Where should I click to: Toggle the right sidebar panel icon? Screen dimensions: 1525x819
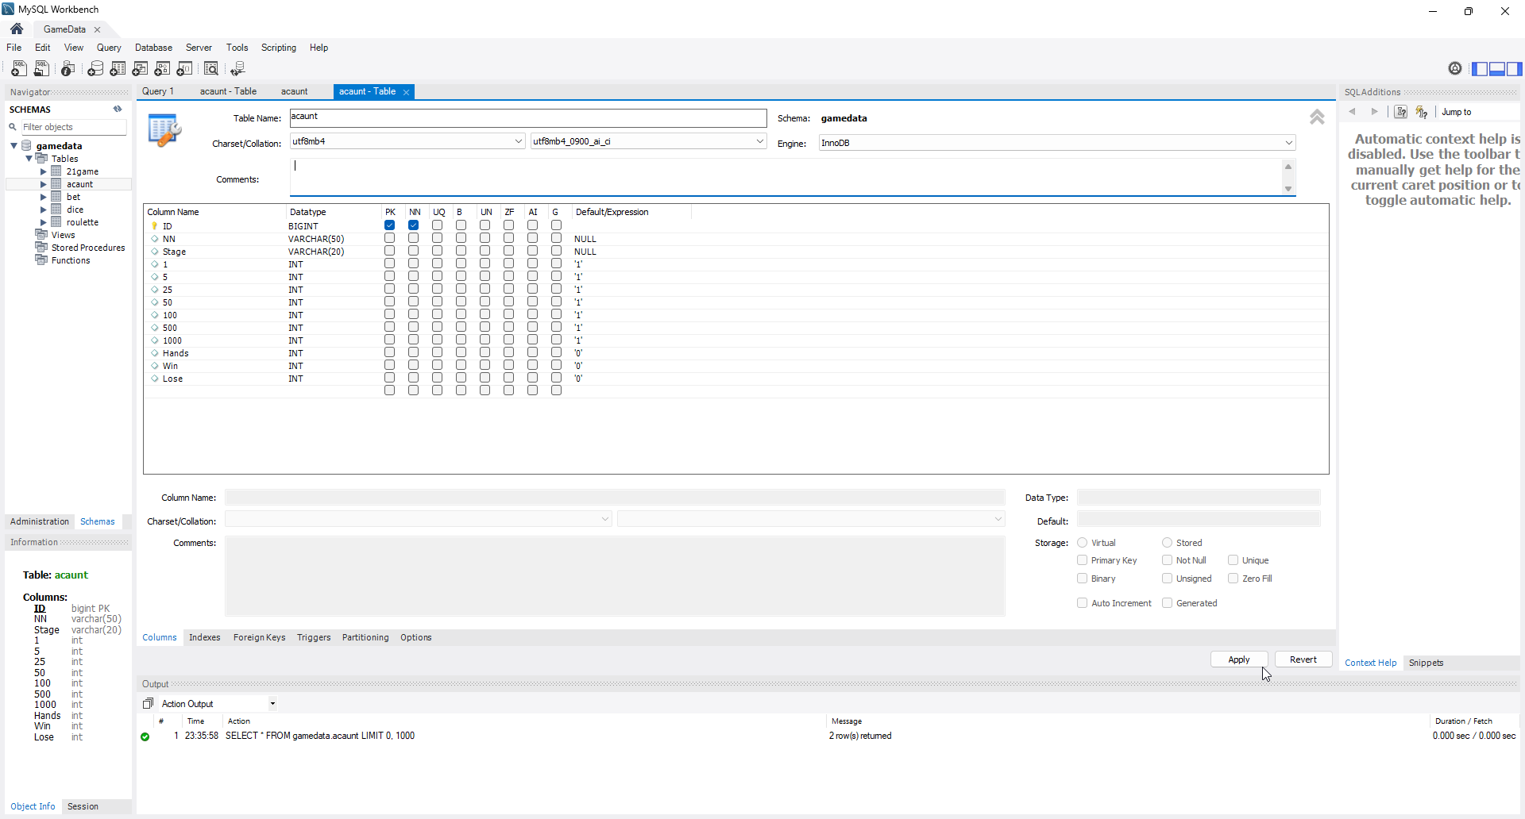(1515, 69)
